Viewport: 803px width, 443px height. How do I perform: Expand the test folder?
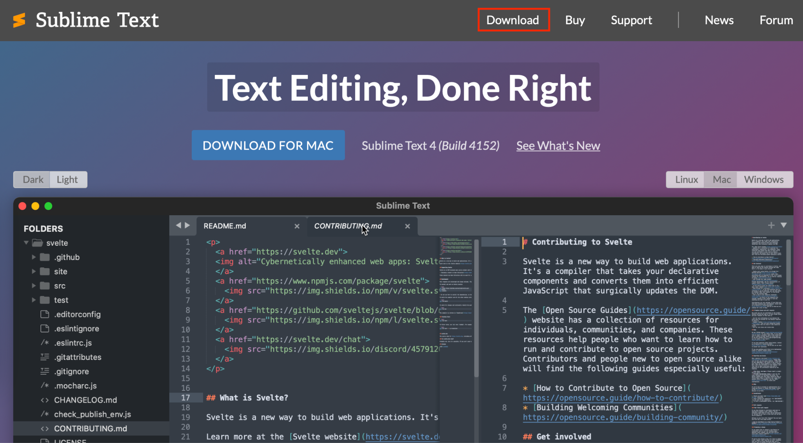click(x=34, y=300)
